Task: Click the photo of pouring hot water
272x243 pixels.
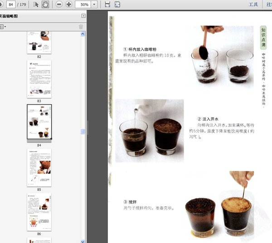Action: tap(150, 131)
